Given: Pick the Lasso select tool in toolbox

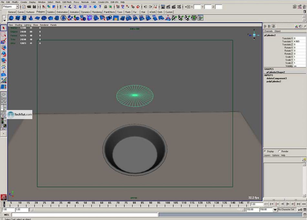Looking at the screenshot, I should (4, 35).
